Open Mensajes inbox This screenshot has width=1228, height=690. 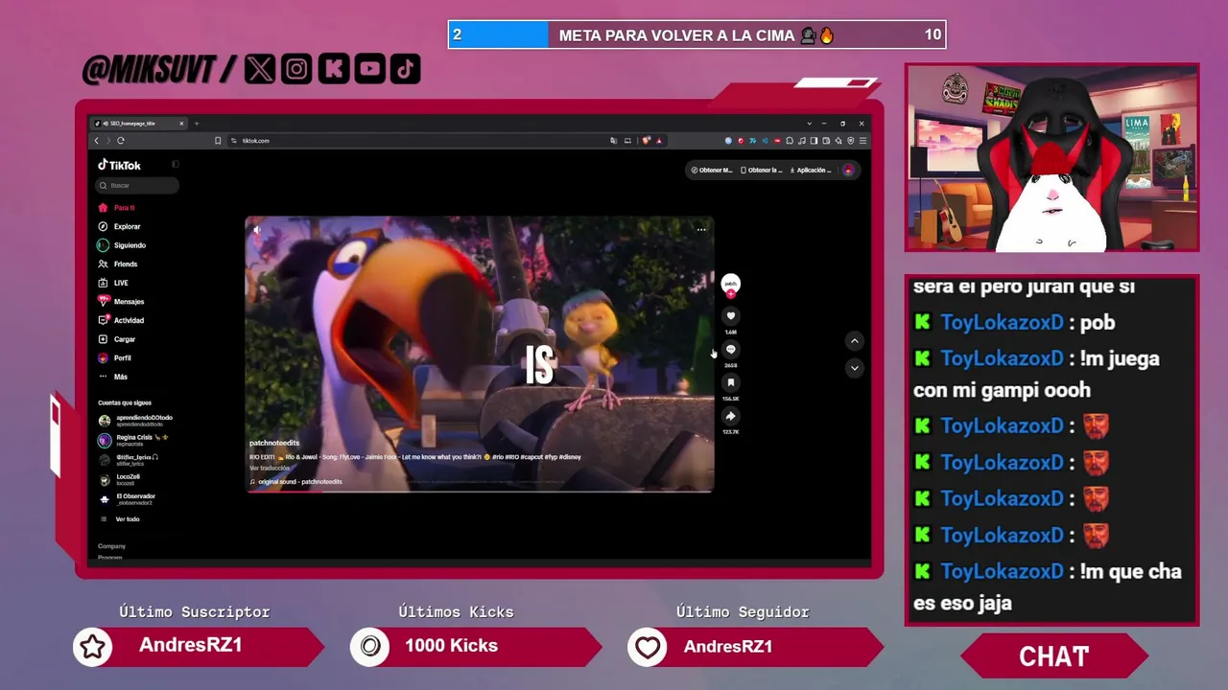click(x=121, y=302)
